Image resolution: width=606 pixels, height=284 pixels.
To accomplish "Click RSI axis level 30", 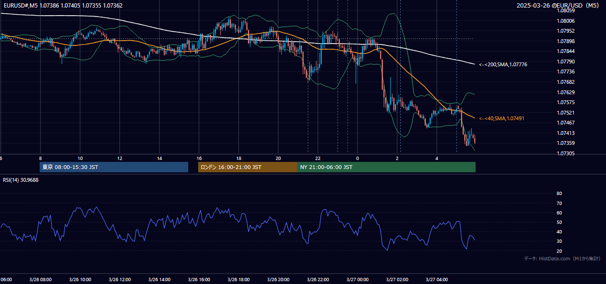I will [x=559, y=241].
